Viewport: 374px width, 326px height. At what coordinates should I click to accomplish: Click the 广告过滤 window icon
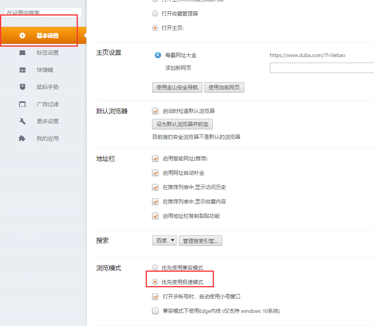pyautogui.click(x=22, y=104)
